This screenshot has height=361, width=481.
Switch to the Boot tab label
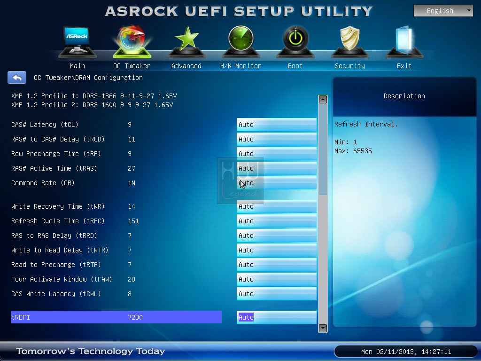[295, 66]
